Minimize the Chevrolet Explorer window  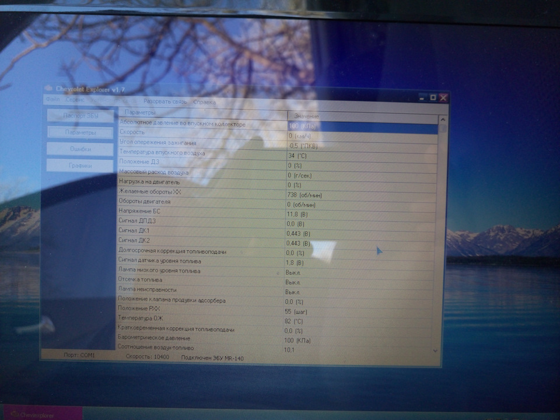[x=422, y=97]
